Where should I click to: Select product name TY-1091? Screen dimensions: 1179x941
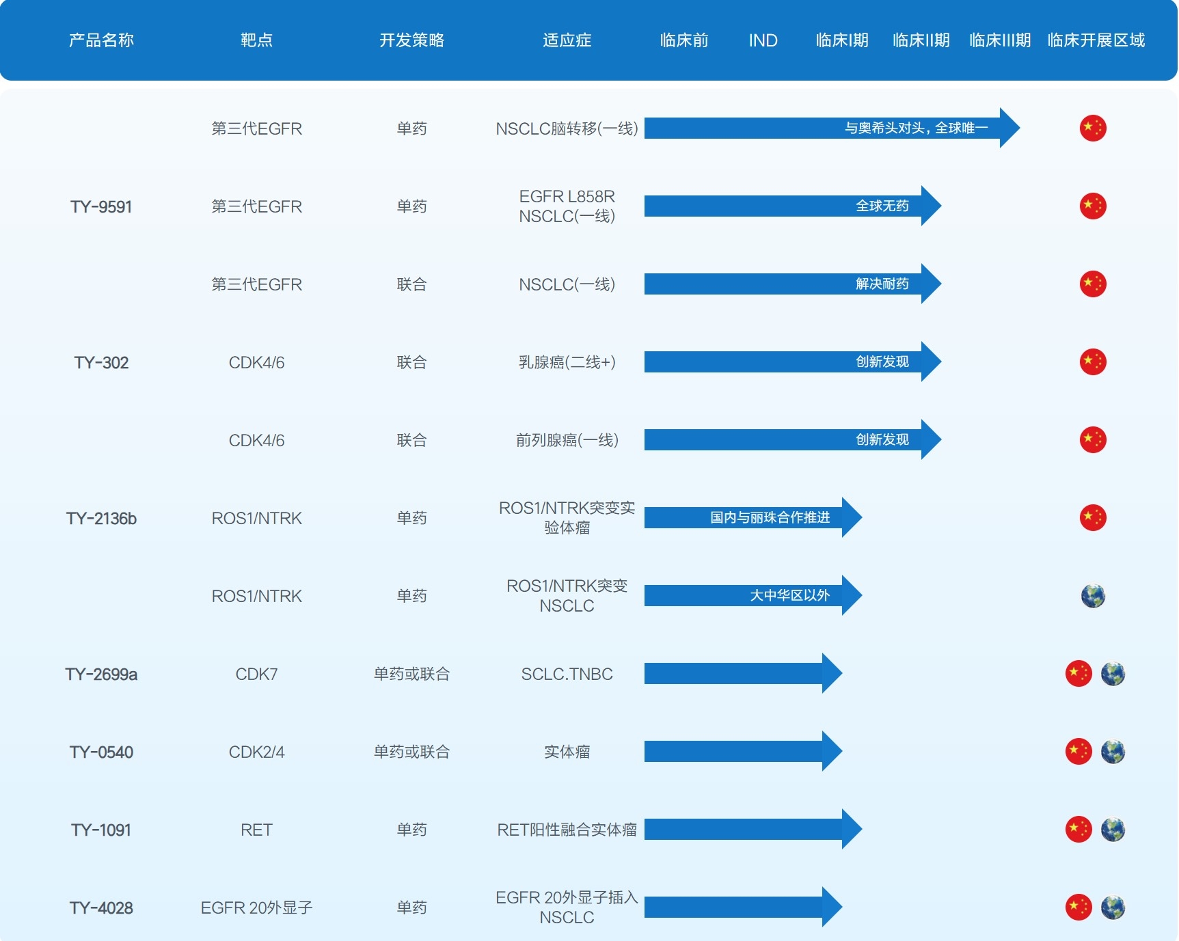(101, 830)
